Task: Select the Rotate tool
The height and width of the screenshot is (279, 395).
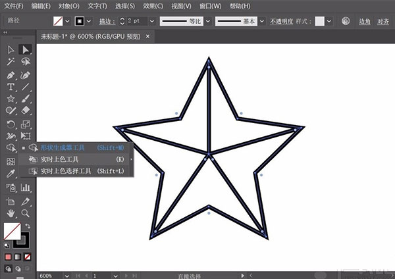Action: pyautogui.click(x=11, y=124)
